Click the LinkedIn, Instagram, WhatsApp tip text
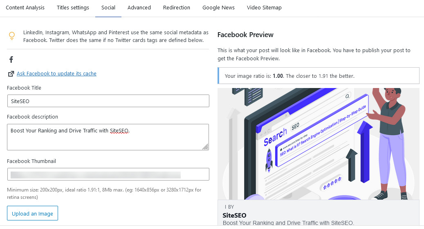424x229 pixels. point(116,36)
